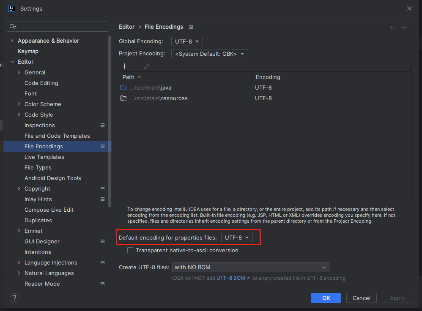Click the forward navigation arrow
This screenshot has width=422, height=311.
pyautogui.click(x=403, y=27)
